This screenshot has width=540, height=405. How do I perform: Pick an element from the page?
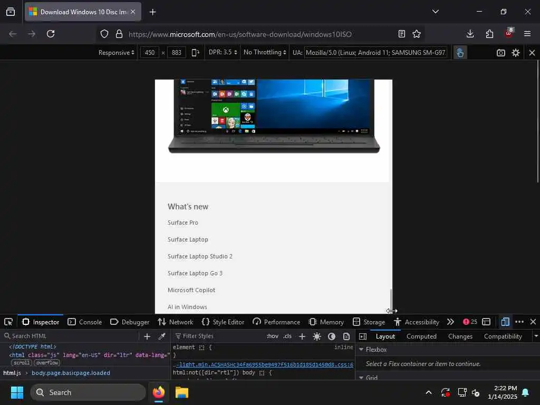(8, 322)
